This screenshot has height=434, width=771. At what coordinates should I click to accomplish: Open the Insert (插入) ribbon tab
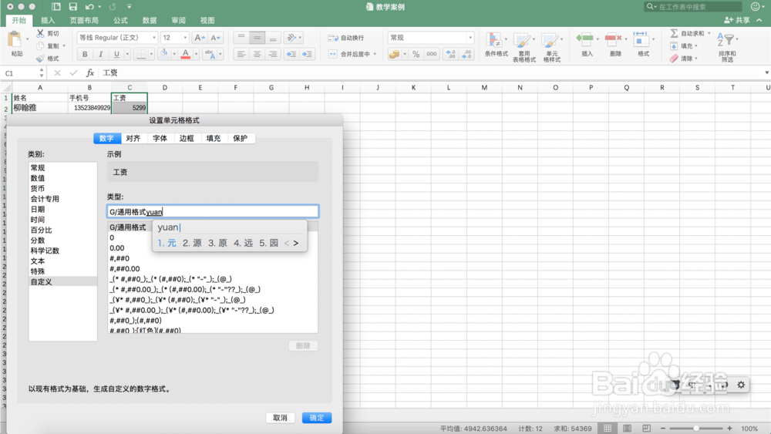pos(48,20)
